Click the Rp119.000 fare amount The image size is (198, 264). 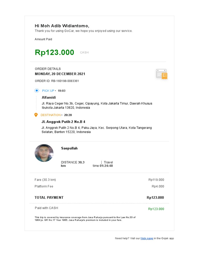point(156,180)
